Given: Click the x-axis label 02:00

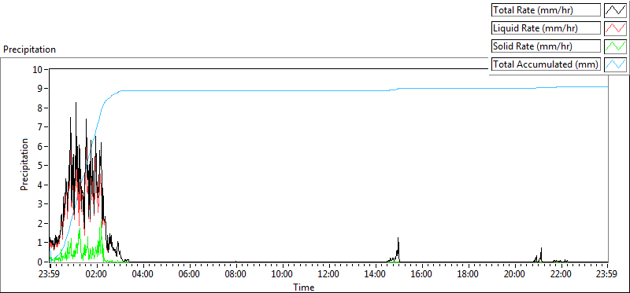Looking at the screenshot, I should [97, 275].
